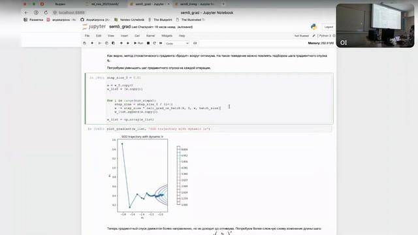Click the contour plot colorbar legend
Viewport: 418px width, 235px height.
pos(182,176)
